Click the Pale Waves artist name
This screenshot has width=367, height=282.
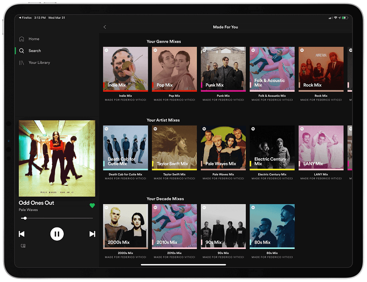point(28,210)
